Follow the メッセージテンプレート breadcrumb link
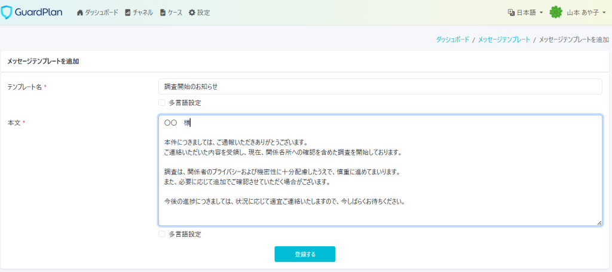The width and height of the screenshot is (612, 272). (x=504, y=39)
